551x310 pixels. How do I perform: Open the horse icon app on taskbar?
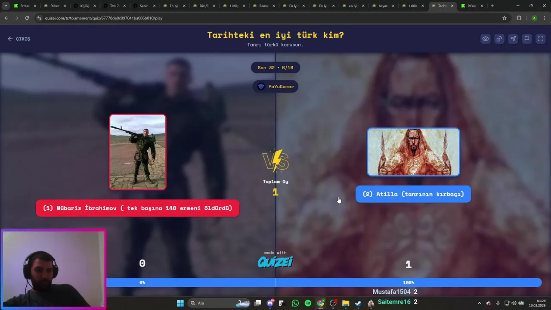(x=371, y=303)
